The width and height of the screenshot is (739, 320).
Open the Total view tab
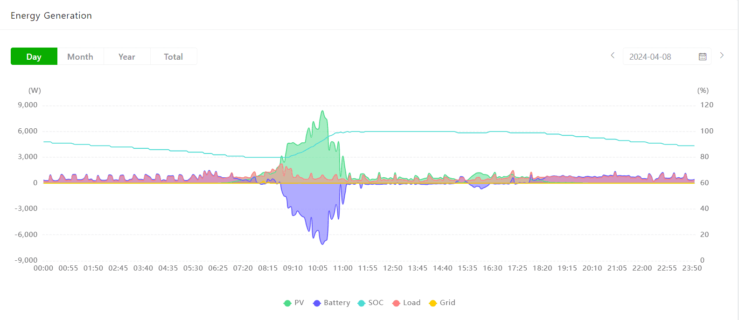click(173, 56)
